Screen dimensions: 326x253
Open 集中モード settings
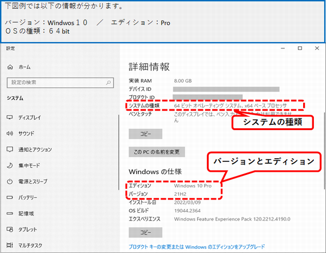coord(29,166)
